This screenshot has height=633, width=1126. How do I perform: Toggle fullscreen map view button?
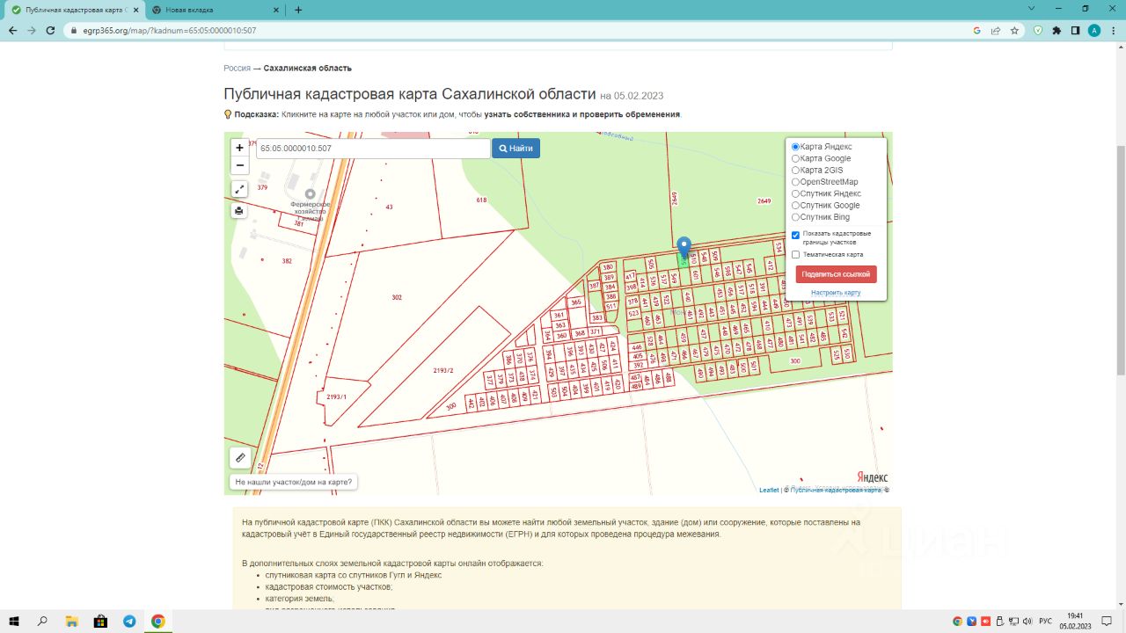[239, 189]
